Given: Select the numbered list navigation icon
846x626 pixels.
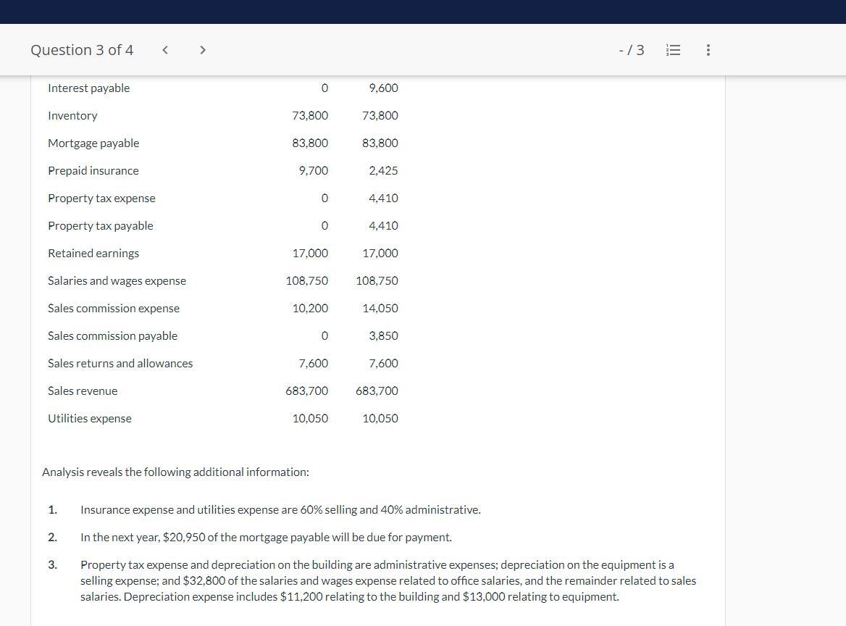Looking at the screenshot, I should [673, 50].
